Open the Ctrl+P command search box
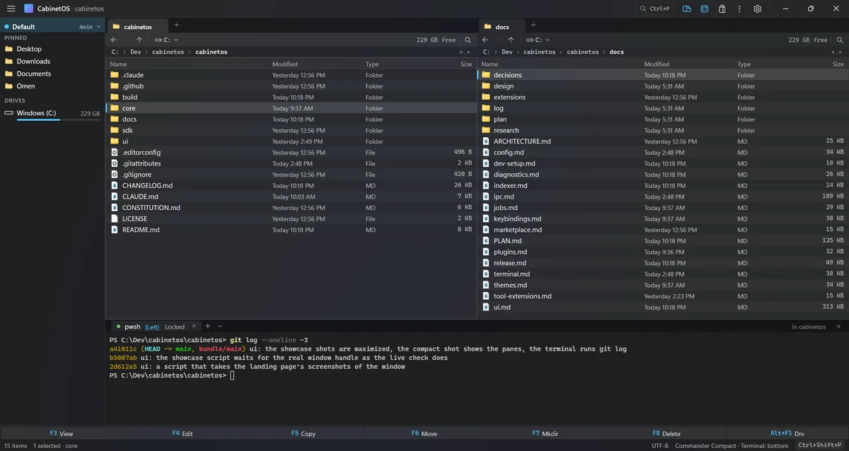This screenshot has height=451, width=849. (x=654, y=8)
